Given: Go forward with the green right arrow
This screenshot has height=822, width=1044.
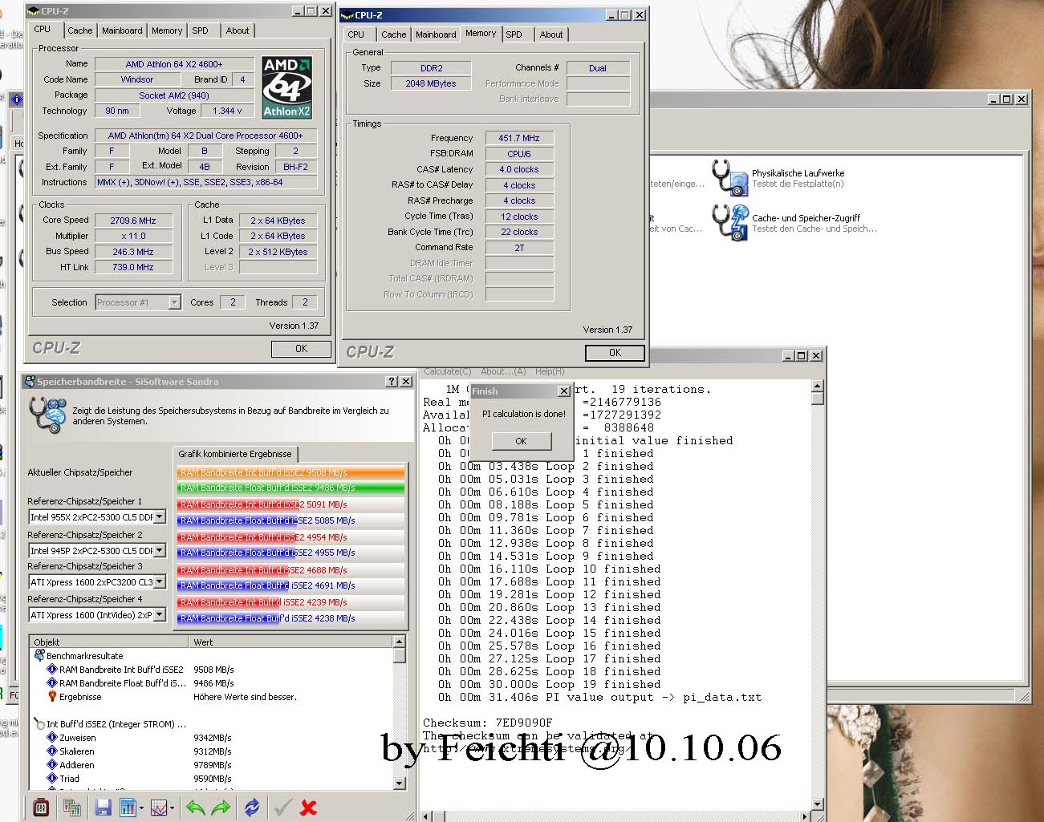Looking at the screenshot, I should 221,808.
